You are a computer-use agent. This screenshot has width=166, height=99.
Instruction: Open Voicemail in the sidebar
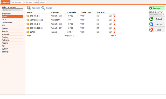tap(12, 34)
